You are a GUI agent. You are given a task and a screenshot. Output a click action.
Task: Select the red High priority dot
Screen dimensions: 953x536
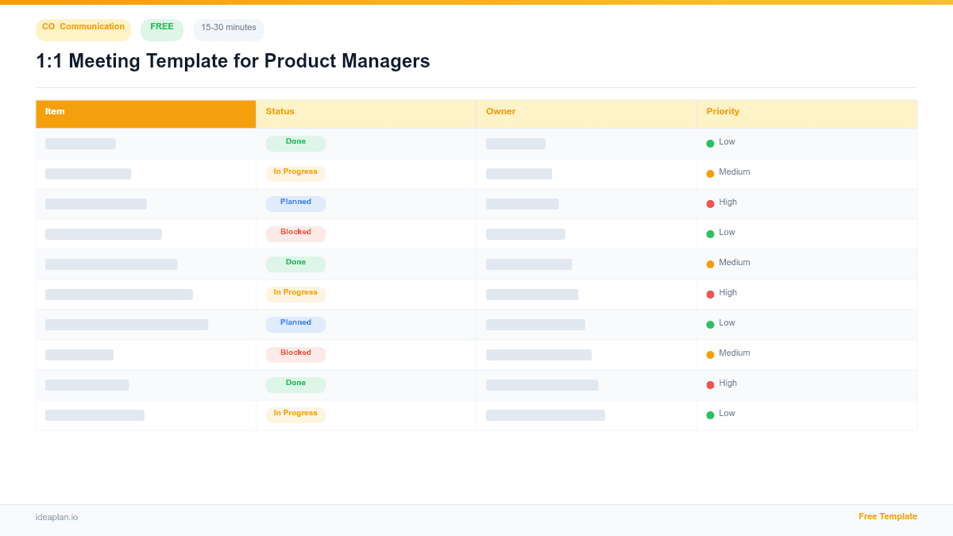(x=711, y=202)
